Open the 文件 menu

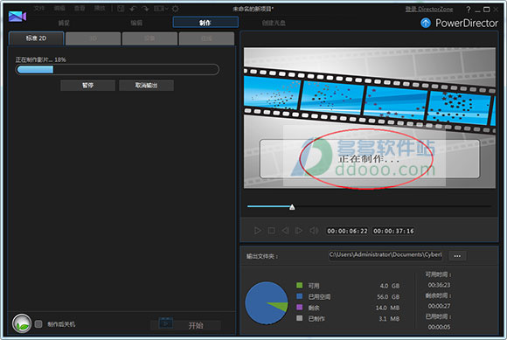39,9
